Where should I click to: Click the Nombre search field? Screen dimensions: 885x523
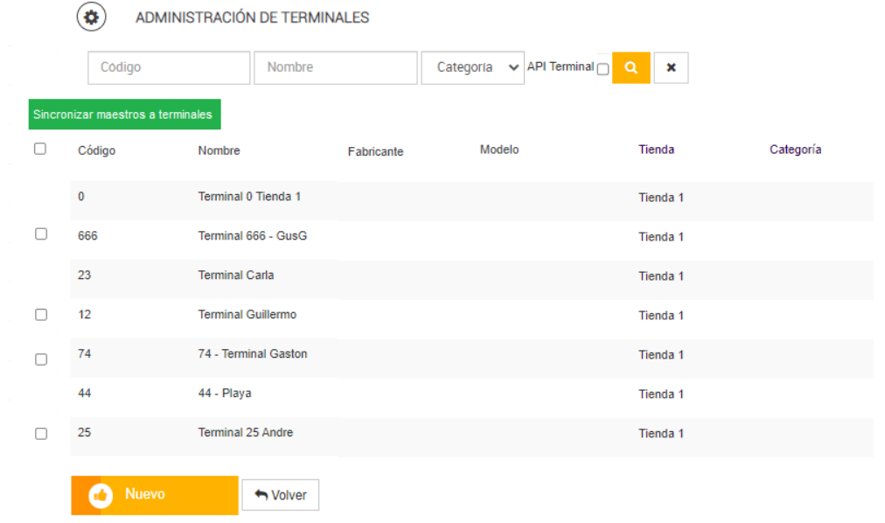[x=335, y=67]
